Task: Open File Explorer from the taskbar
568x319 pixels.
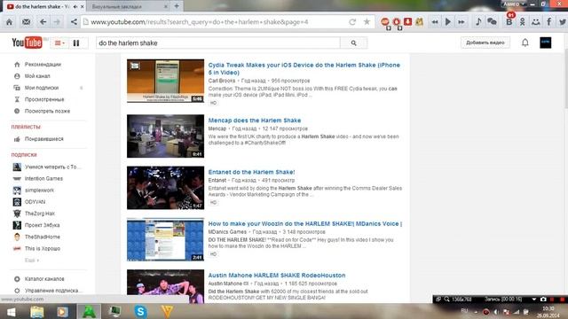Action: pyautogui.click(x=37, y=311)
